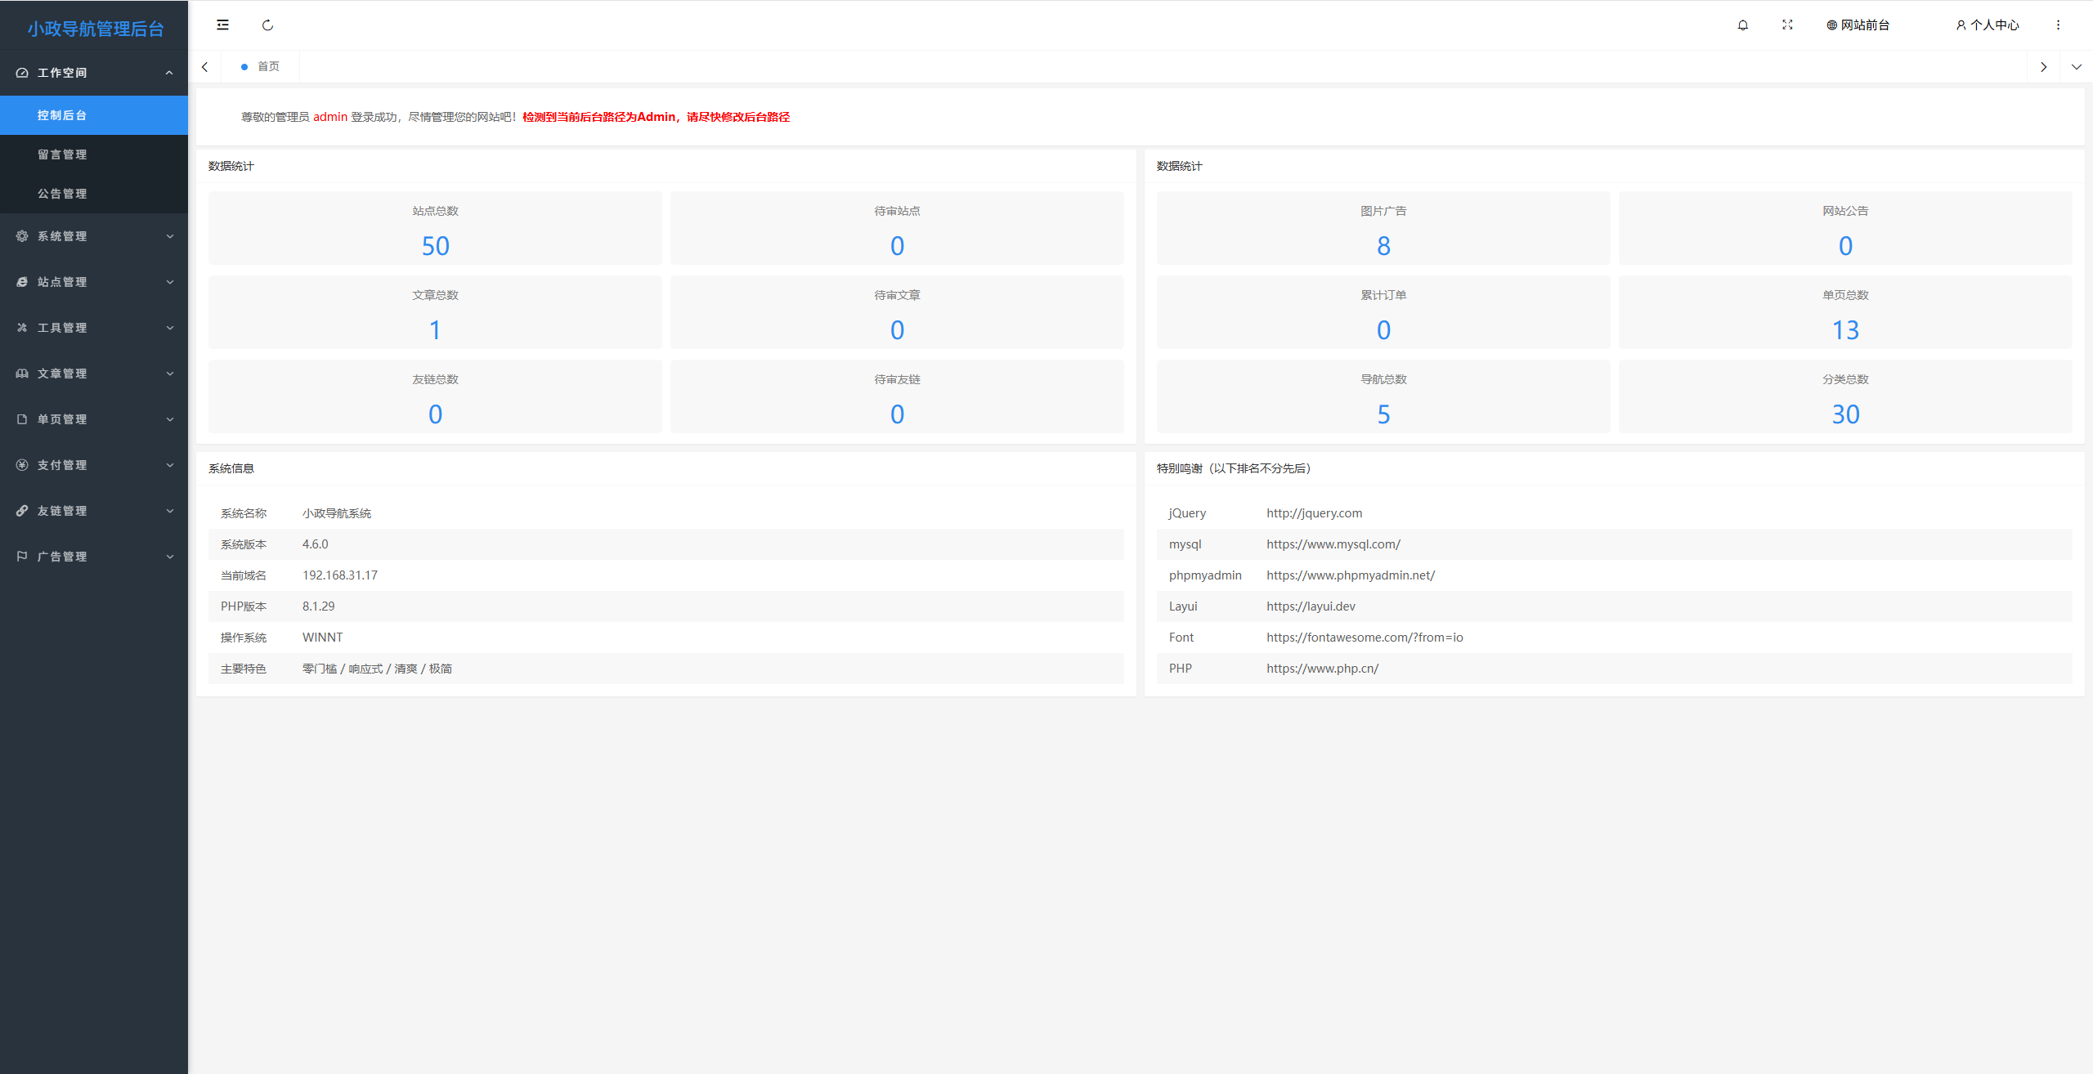Screen dimensions: 2093x1074
Task: Click the 系统管理 gear icon
Action: pyautogui.click(x=22, y=236)
